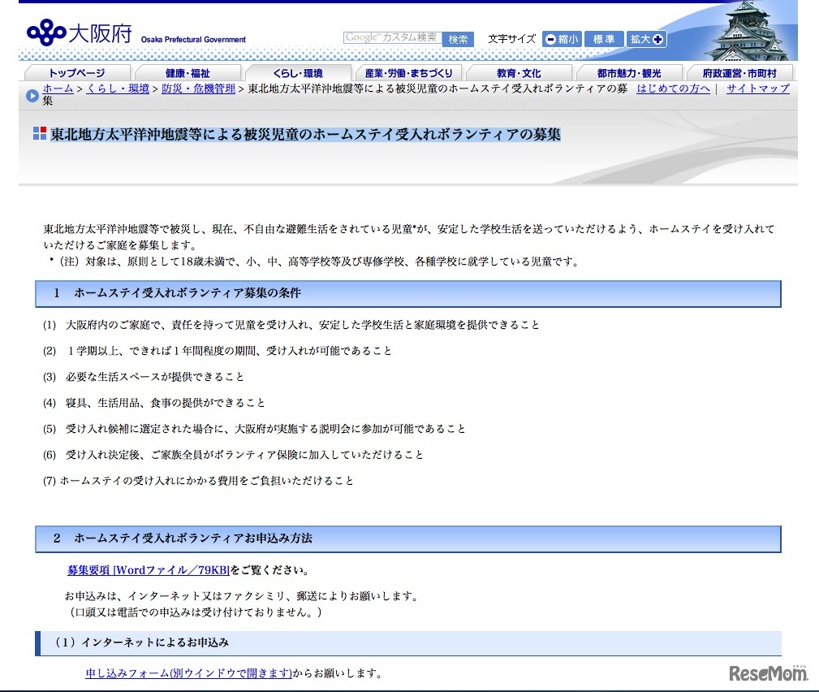Reset text size with 標準 button
Image resolution: width=819 pixels, height=692 pixels.
click(x=604, y=39)
